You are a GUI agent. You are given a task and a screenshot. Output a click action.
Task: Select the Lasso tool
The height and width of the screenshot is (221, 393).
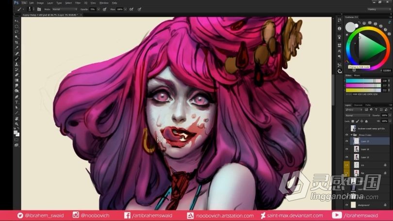[x=16, y=32]
